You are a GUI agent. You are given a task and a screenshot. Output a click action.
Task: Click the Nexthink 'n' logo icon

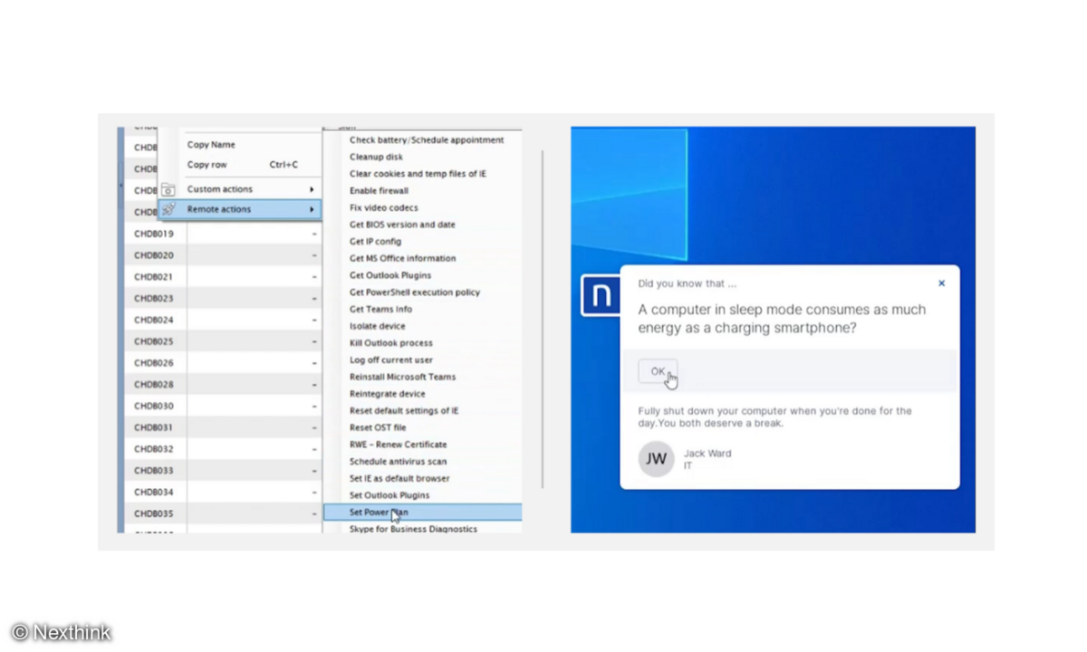[x=600, y=296]
